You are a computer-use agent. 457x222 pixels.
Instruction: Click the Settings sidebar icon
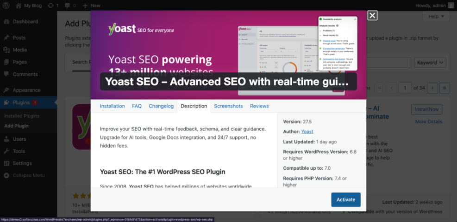(6, 163)
